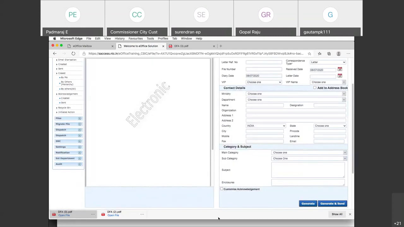Screen dimensions: 404x227
Task: Click Open File link for DFA (2).pdf
Action: [x=113, y=215]
